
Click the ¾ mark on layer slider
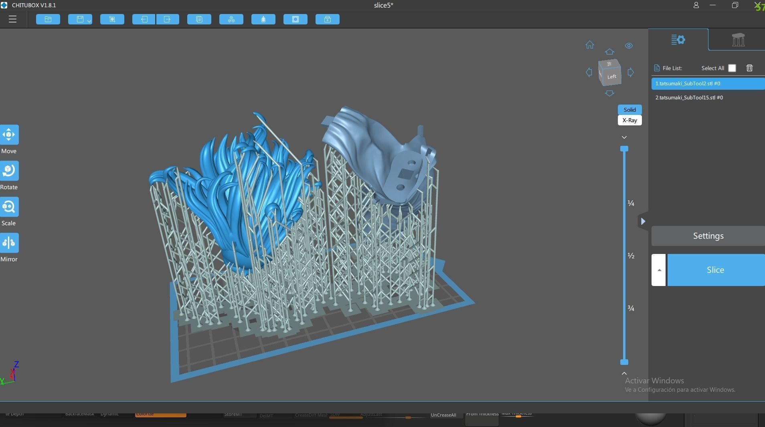pyautogui.click(x=631, y=308)
